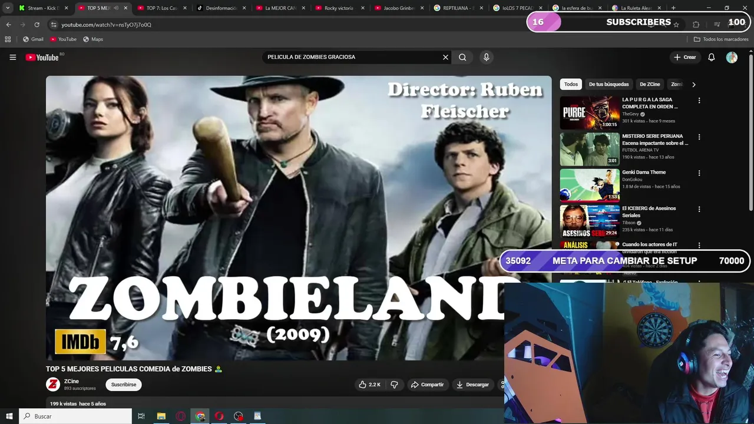The height and width of the screenshot is (424, 754).
Task: Reload the page with the refresh icon
Action: click(37, 25)
